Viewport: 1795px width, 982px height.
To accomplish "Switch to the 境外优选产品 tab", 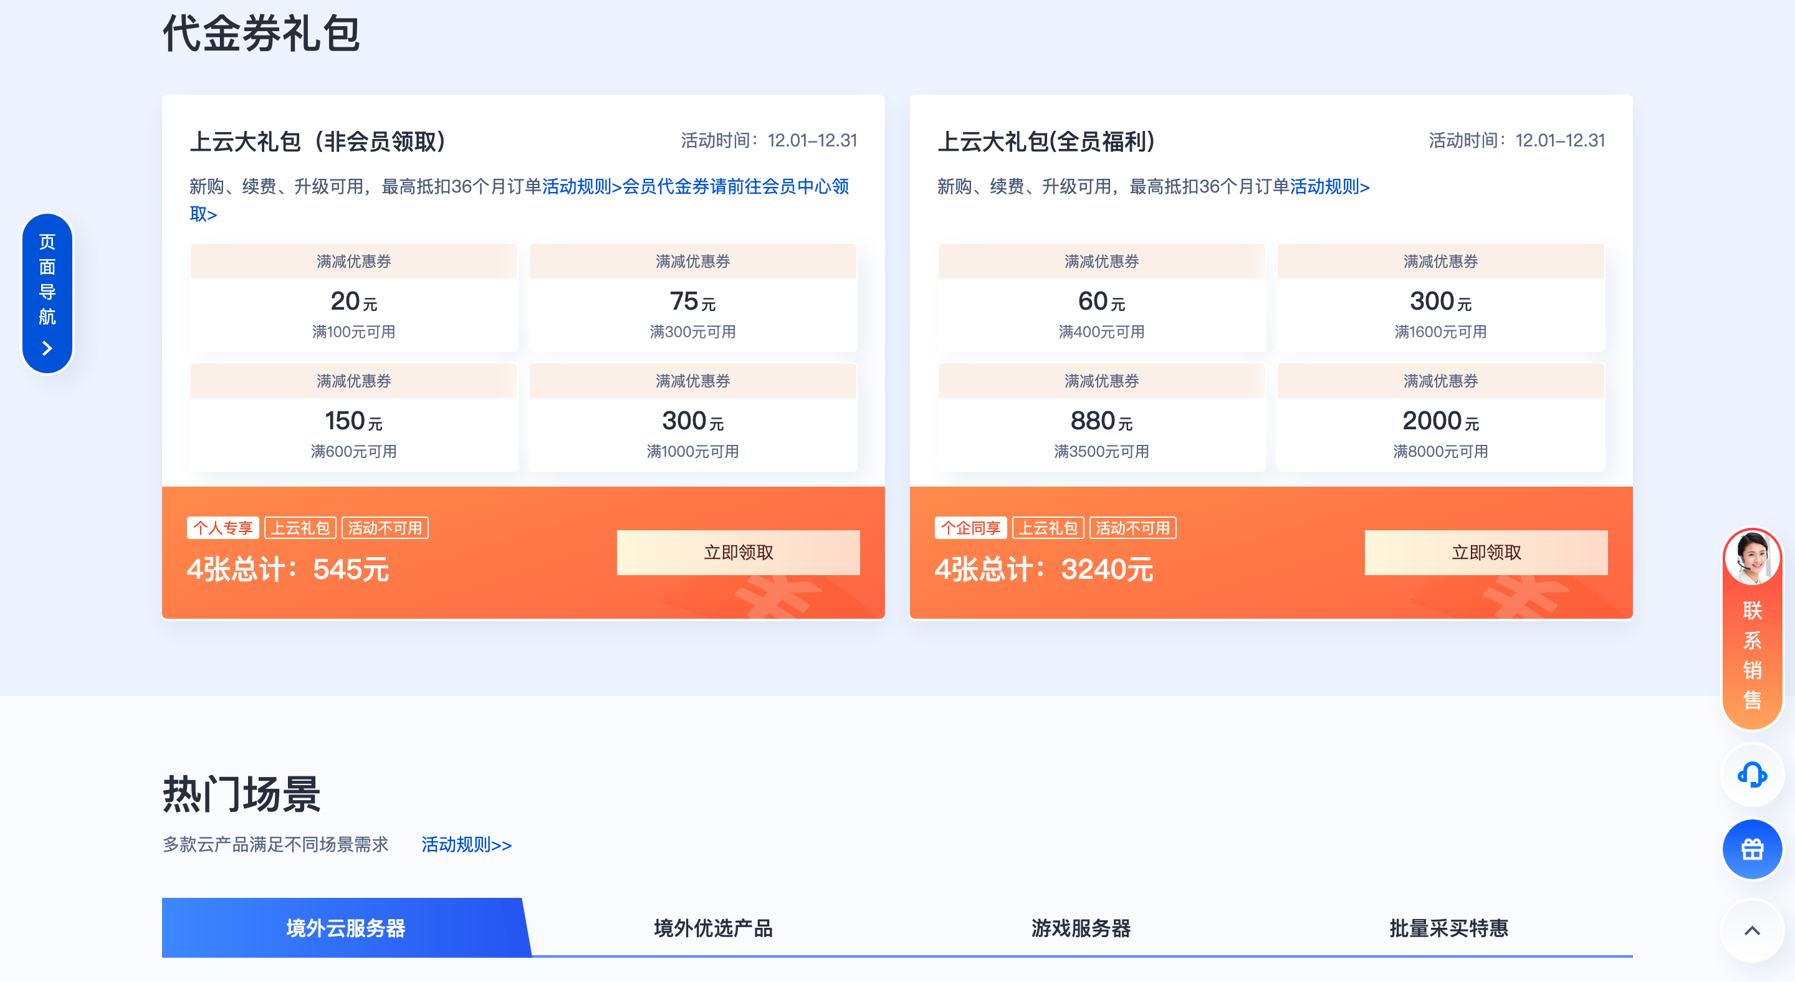I will click(713, 928).
